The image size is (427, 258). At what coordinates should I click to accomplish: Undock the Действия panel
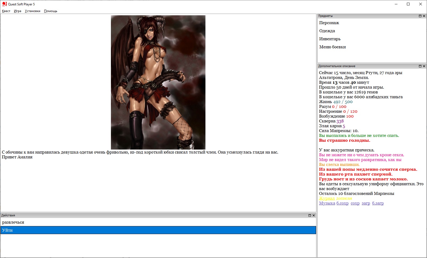click(x=310, y=216)
